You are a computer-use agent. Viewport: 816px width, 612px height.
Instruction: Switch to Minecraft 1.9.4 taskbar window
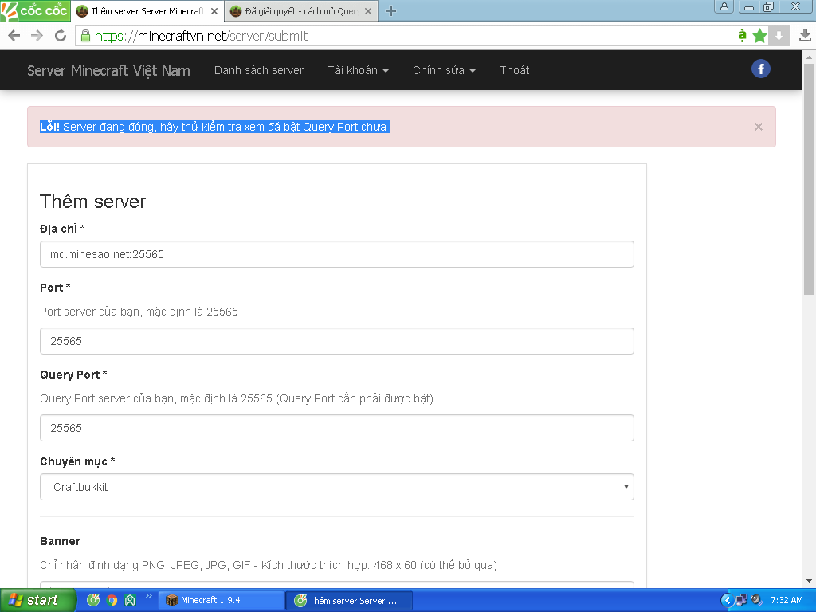click(x=222, y=600)
